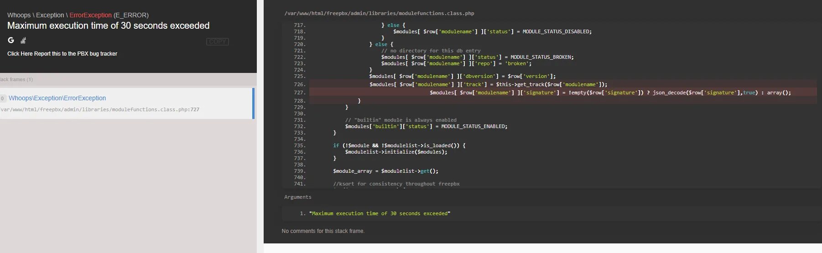This screenshot has height=253, width=822.
Task: Click the frame number 0 badge
Action: point(2,98)
